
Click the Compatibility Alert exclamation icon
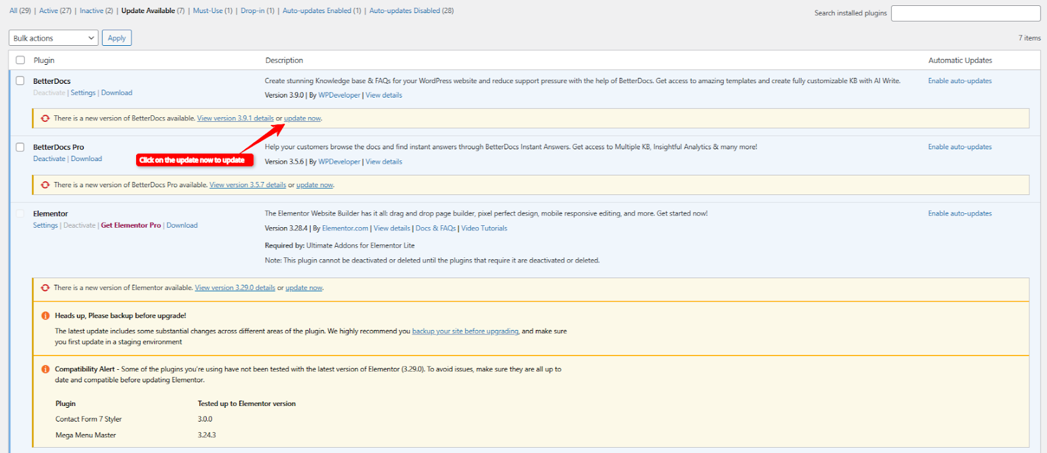pyautogui.click(x=45, y=369)
